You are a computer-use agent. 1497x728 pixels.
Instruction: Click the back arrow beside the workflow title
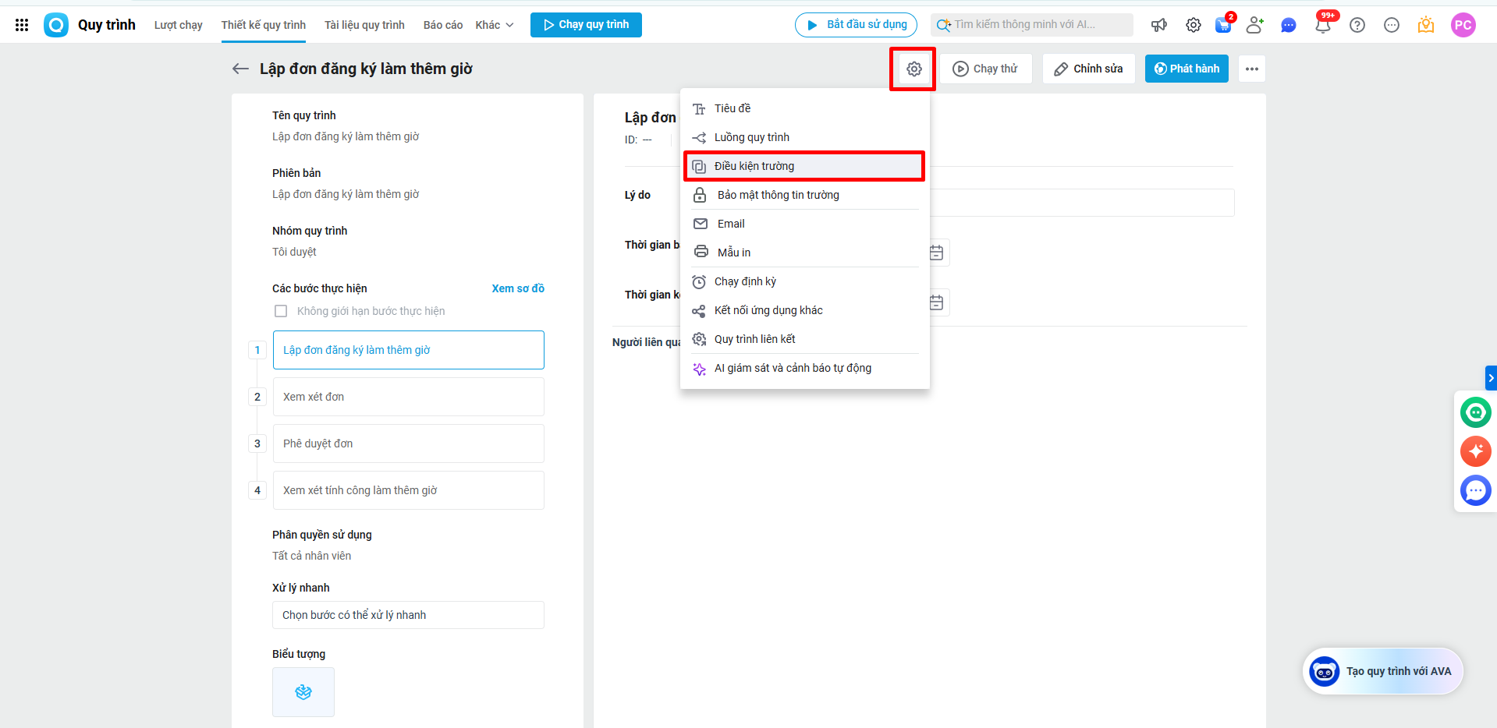coord(240,69)
